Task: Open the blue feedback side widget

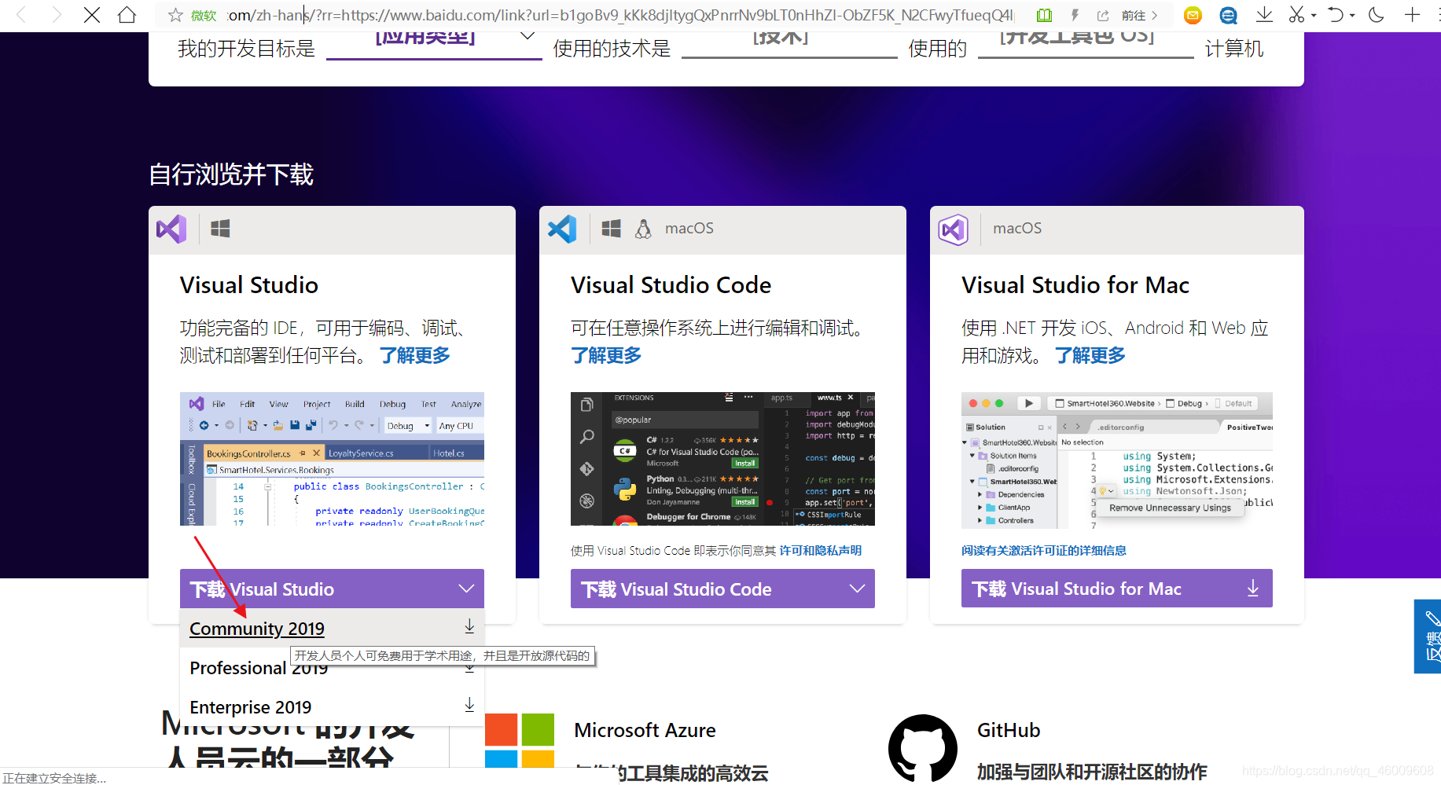Action: point(1428,636)
